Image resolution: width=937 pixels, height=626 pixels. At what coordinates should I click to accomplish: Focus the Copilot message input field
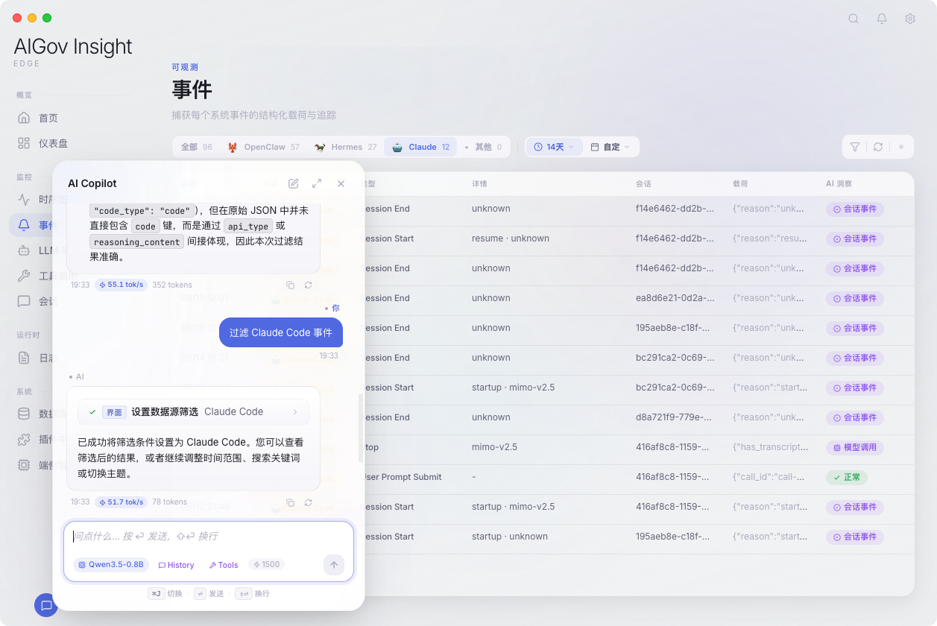[208, 537]
